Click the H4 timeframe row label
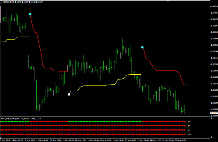 coord(189,121)
